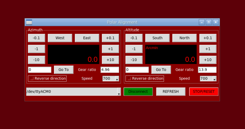Close the Polar Alignment window

(216, 22)
